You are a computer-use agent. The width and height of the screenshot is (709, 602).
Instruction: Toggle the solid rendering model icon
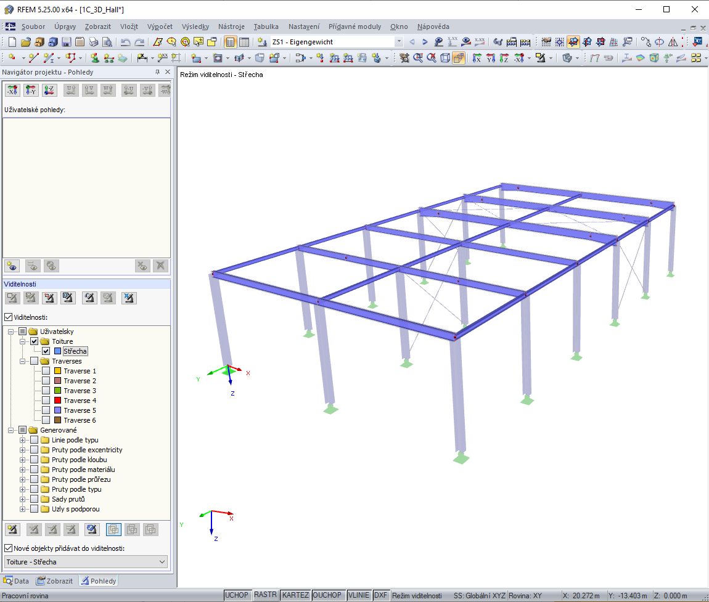tap(459, 57)
